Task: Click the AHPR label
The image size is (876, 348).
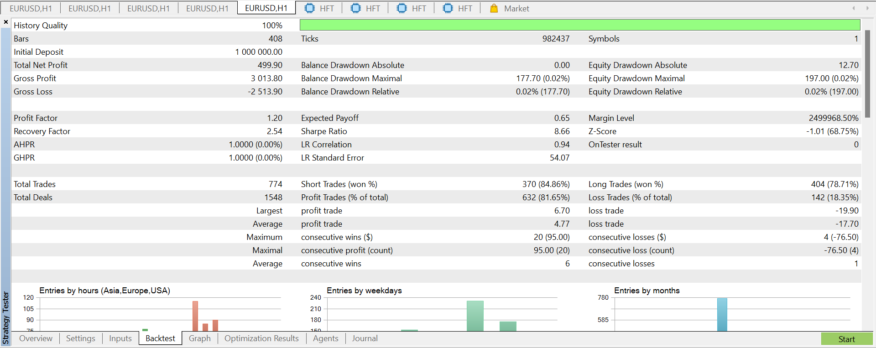Action: coord(24,145)
